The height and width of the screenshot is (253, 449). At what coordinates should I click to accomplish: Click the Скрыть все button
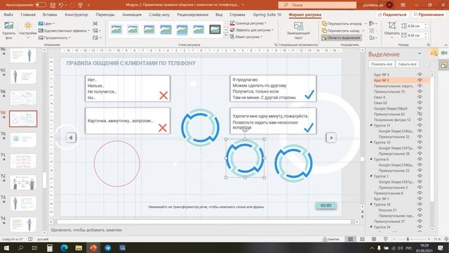[x=407, y=64]
